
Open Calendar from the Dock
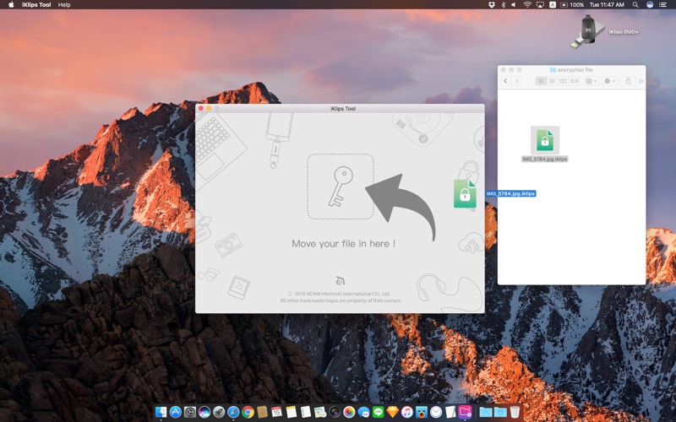point(276,412)
